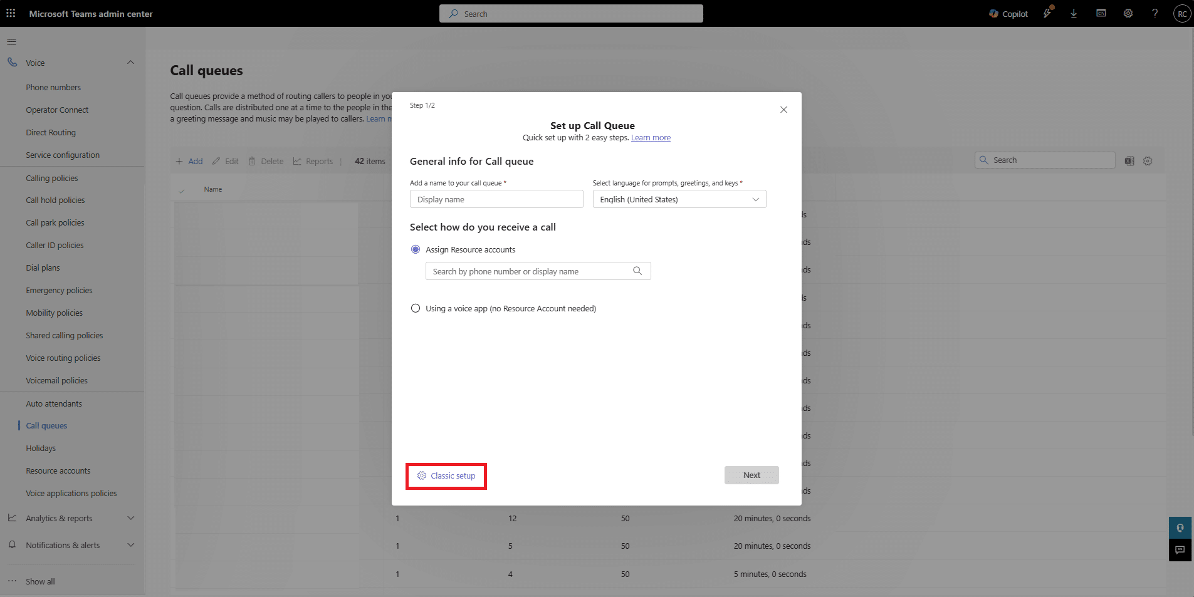This screenshot has width=1194, height=597.
Task: Open the help question mark icon
Action: coord(1155,13)
